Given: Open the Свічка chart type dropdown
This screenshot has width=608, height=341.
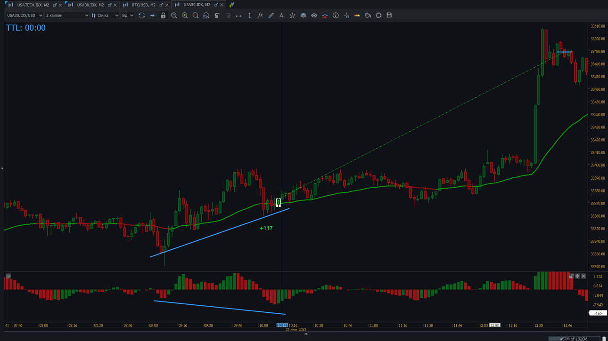Looking at the screenshot, I should pyautogui.click(x=105, y=16).
